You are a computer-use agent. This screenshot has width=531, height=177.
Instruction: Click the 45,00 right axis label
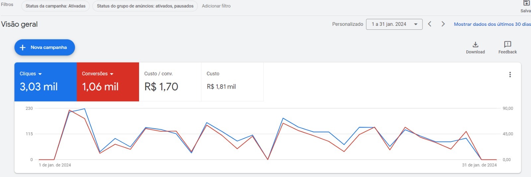(x=508, y=134)
